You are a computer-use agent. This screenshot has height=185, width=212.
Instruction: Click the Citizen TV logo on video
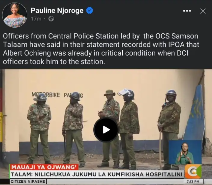pyautogui.click(x=193, y=171)
